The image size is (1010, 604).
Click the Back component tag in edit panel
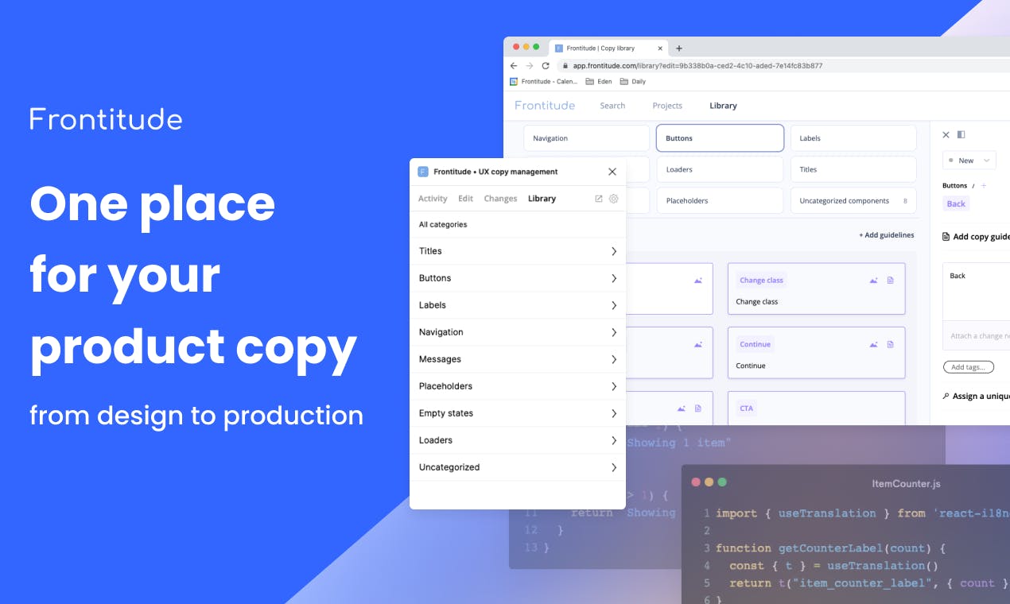click(956, 203)
